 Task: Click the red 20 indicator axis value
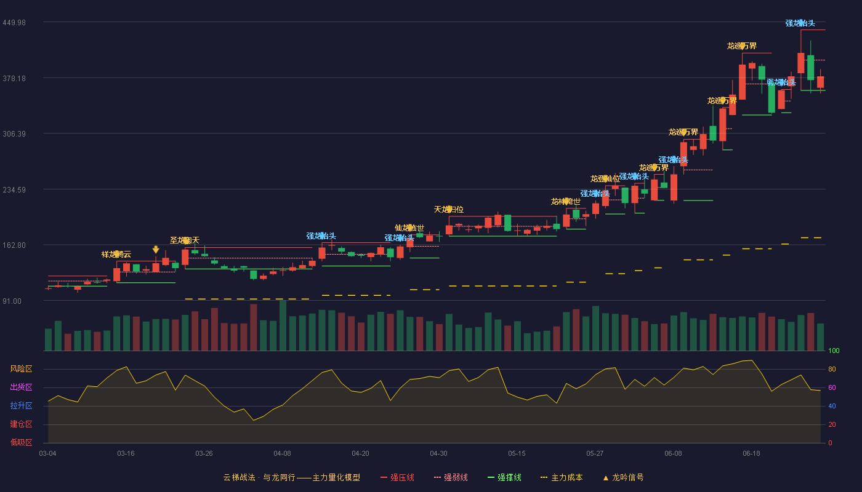[832, 424]
